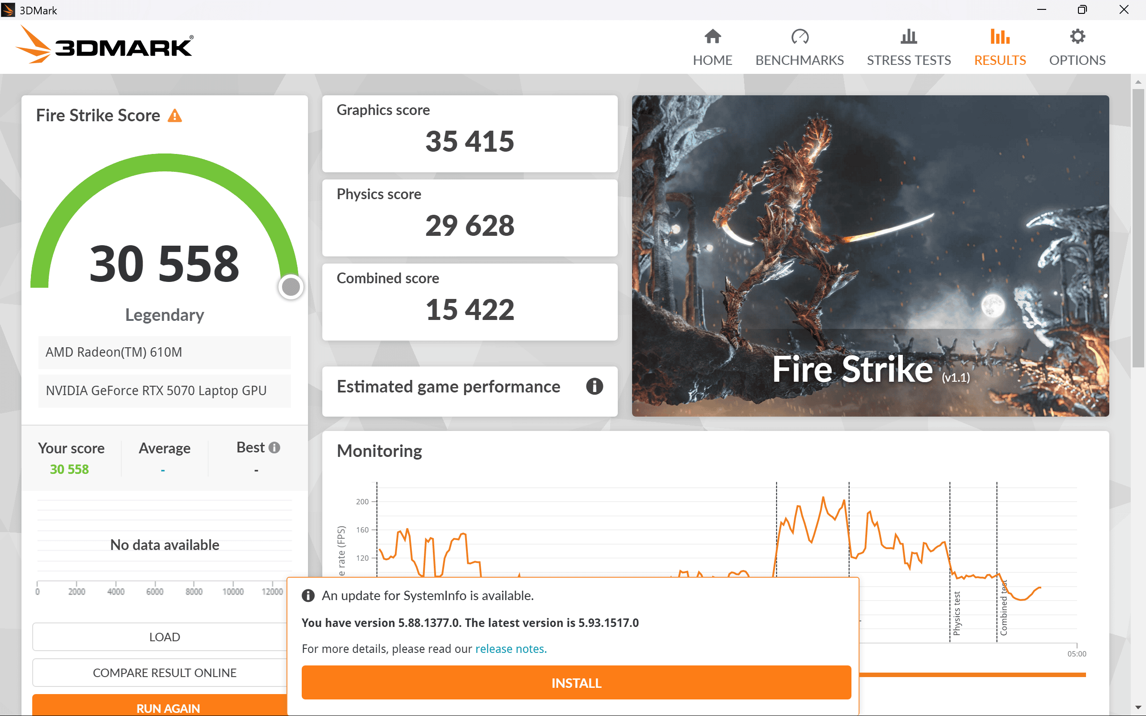Screen dimensions: 1146x716
Task: Click the large 30 558 Fire Strike score
Action: pyautogui.click(x=164, y=263)
